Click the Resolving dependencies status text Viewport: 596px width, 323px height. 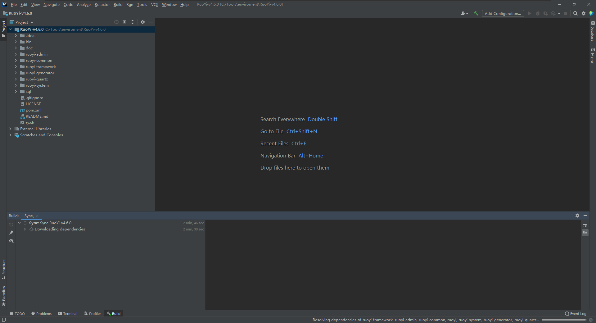pyautogui.click(x=426, y=320)
